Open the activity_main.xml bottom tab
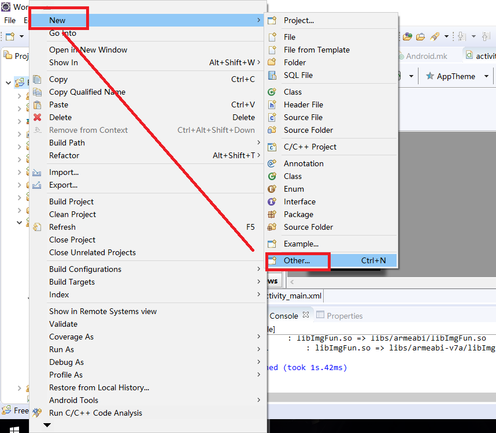 click(294, 296)
